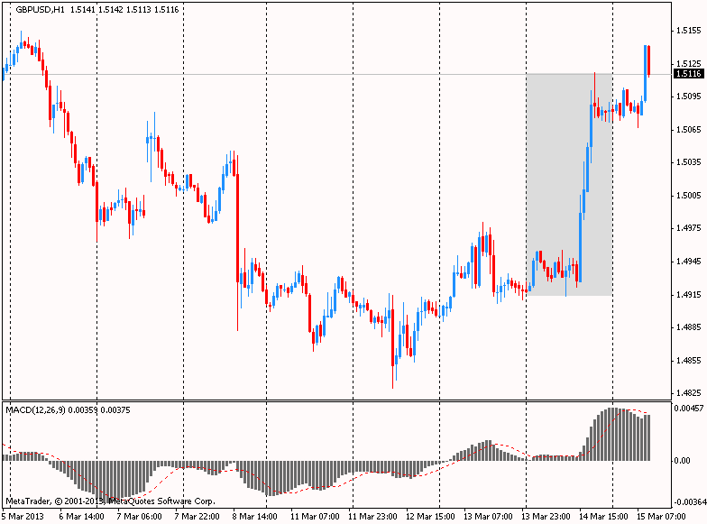Click the 8 Mar 14:00 time label
The height and width of the screenshot is (524, 707).
coord(254,516)
